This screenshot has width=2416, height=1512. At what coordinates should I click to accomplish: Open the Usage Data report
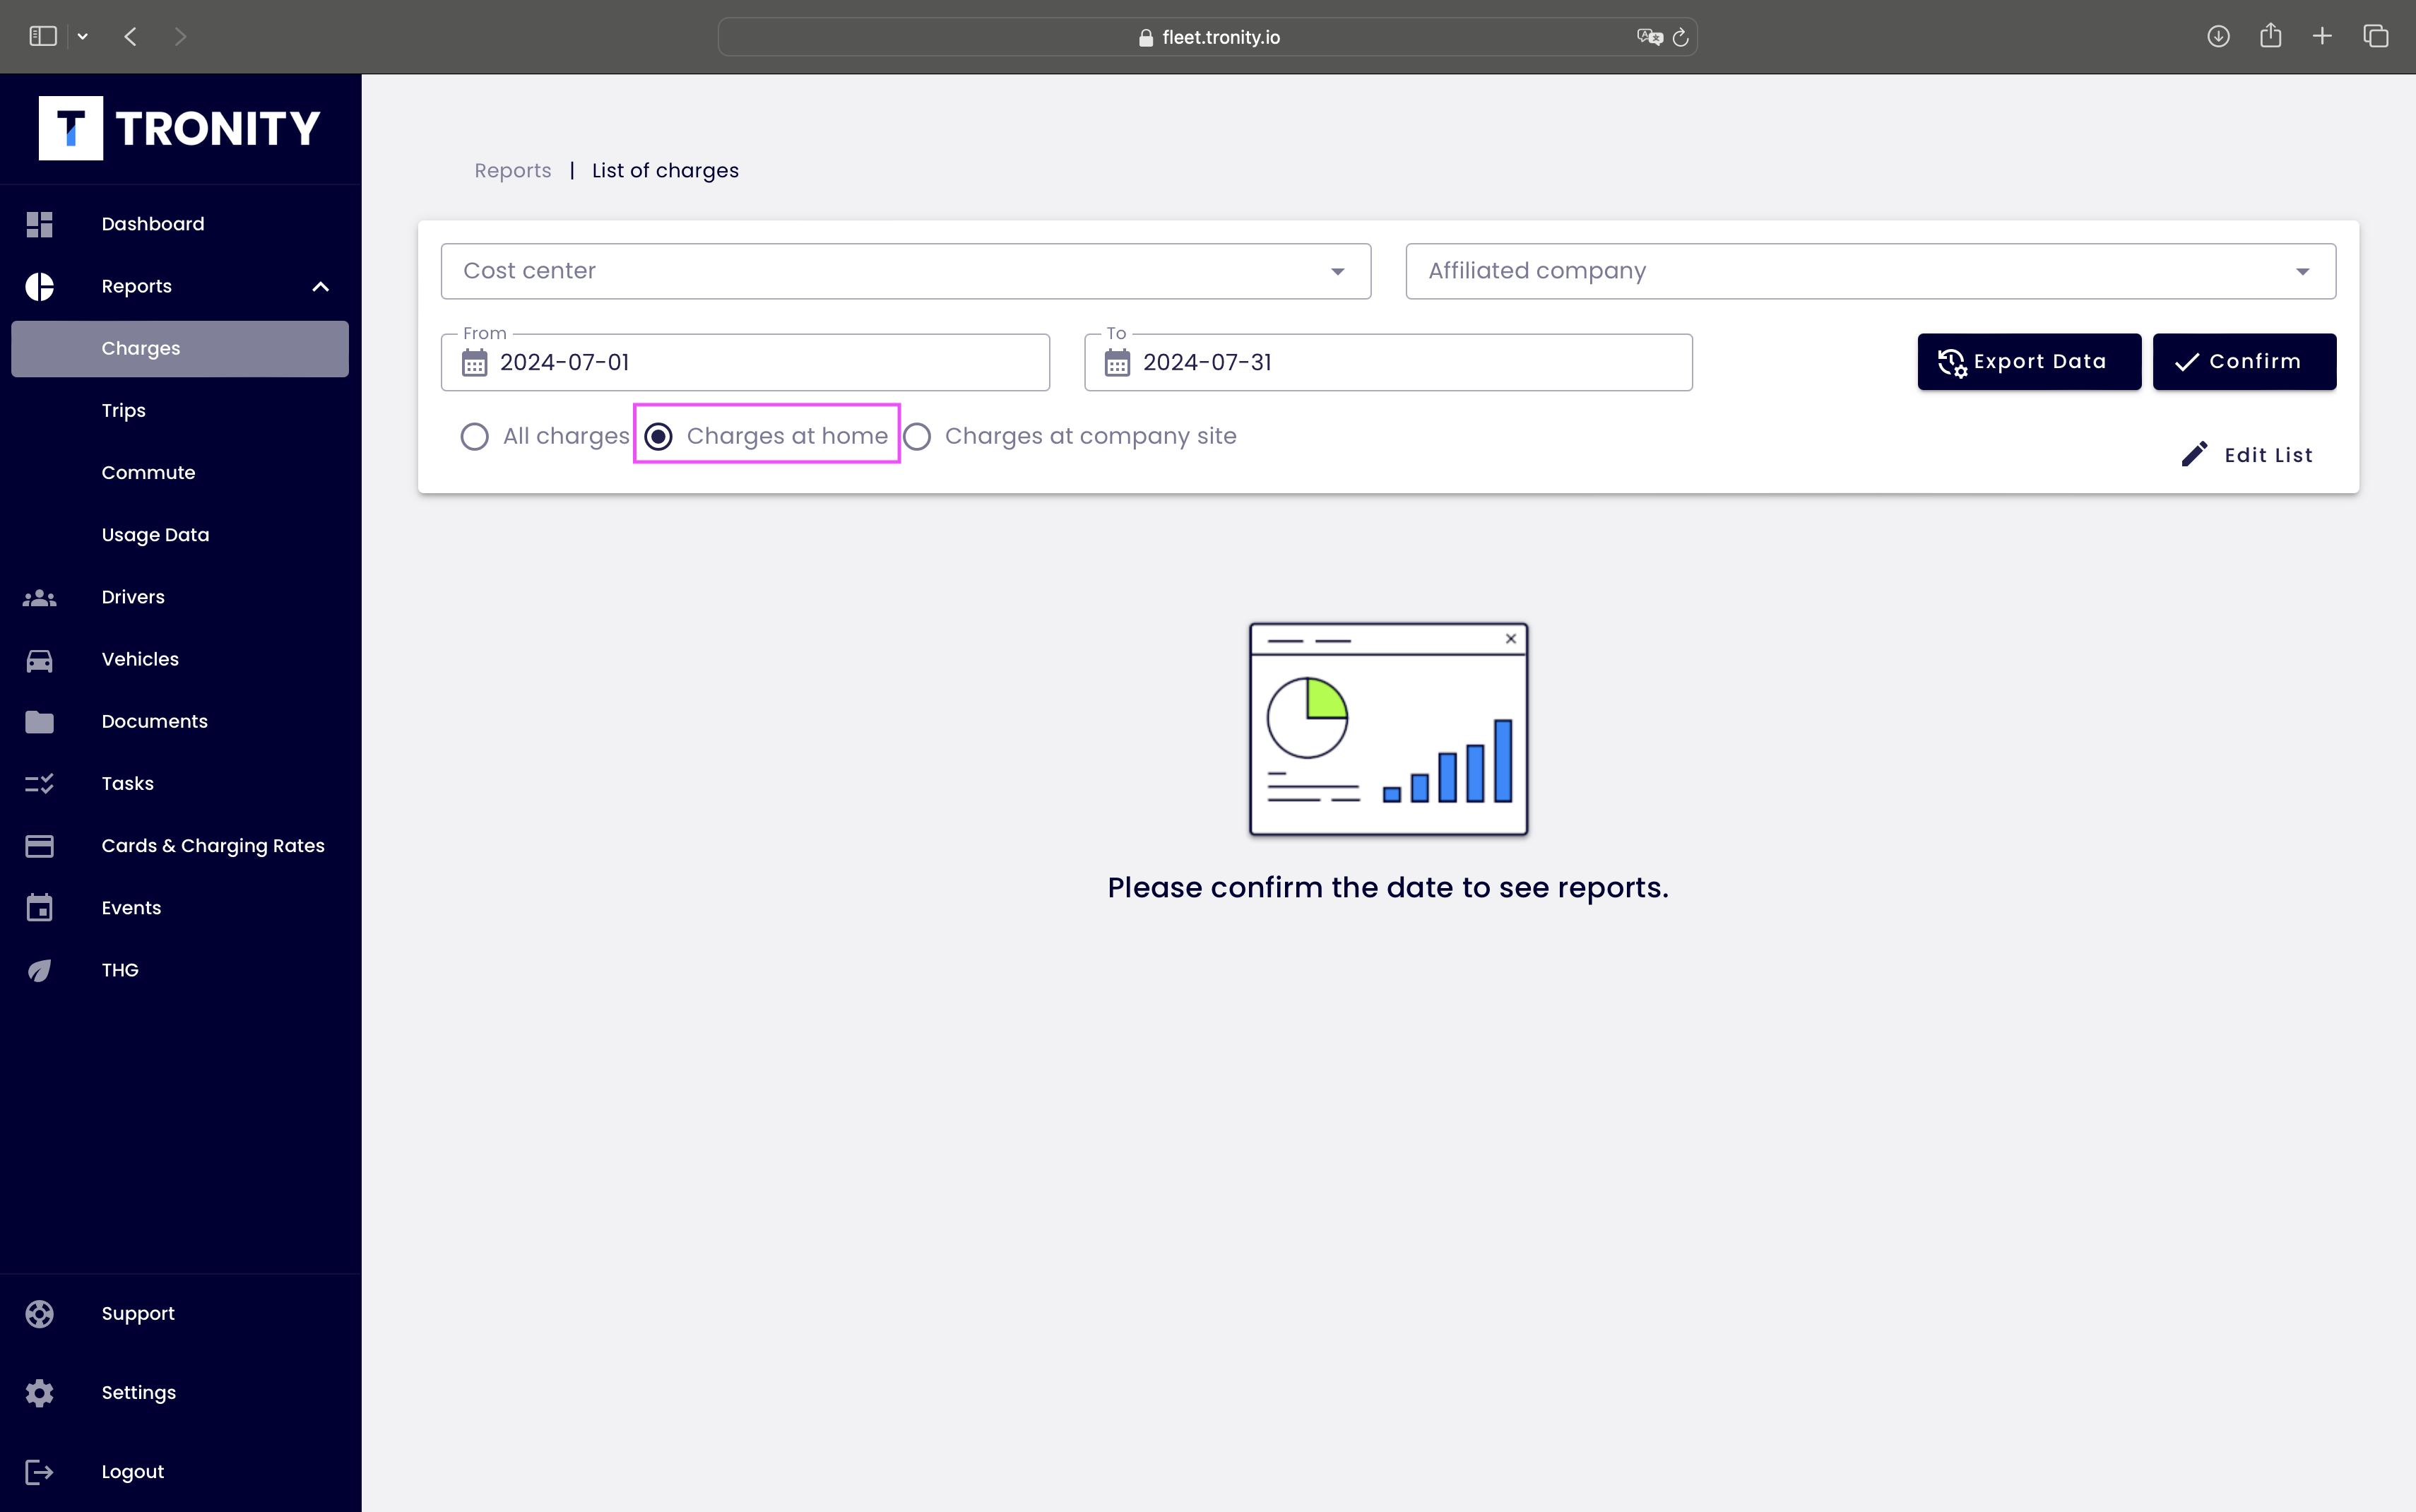(180, 535)
